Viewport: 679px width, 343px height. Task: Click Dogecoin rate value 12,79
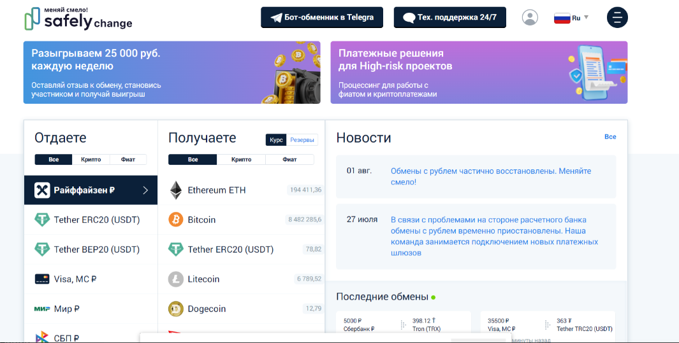[x=313, y=309]
